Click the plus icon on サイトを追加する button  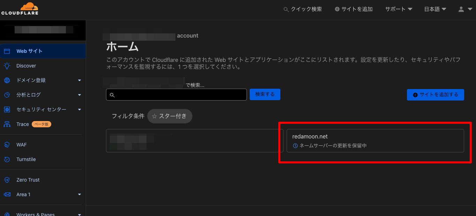pyautogui.click(x=415, y=95)
